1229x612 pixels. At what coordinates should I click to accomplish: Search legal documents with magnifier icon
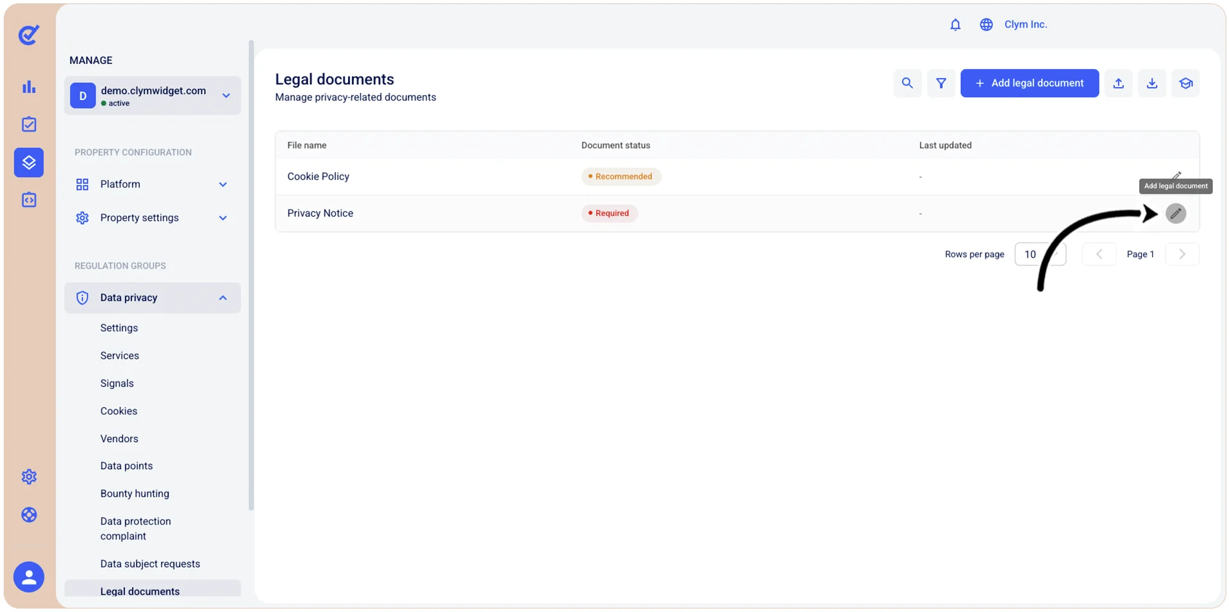[907, 83]
